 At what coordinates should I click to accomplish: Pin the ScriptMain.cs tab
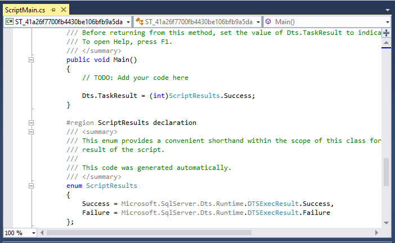pyautogui.click(x=53, y=10)
